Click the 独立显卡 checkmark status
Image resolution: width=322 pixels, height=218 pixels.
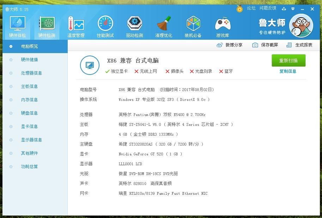(116, 71)
